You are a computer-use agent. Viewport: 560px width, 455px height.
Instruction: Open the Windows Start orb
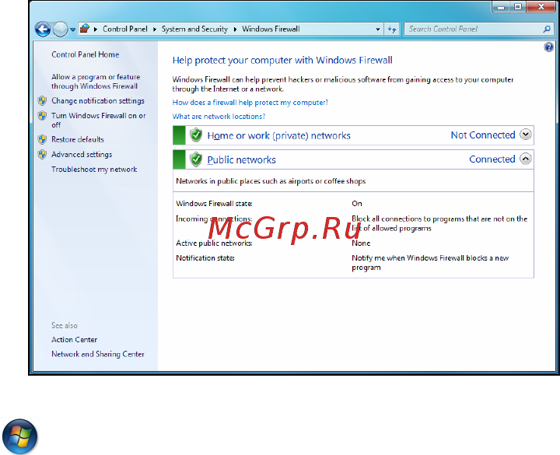point(19,436)
